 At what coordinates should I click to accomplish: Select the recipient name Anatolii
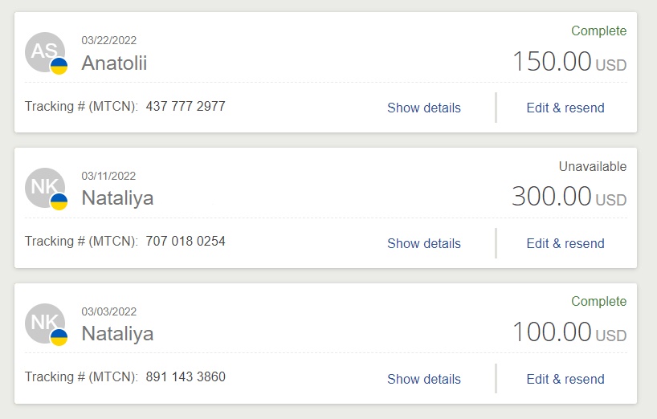pos(114,63)
